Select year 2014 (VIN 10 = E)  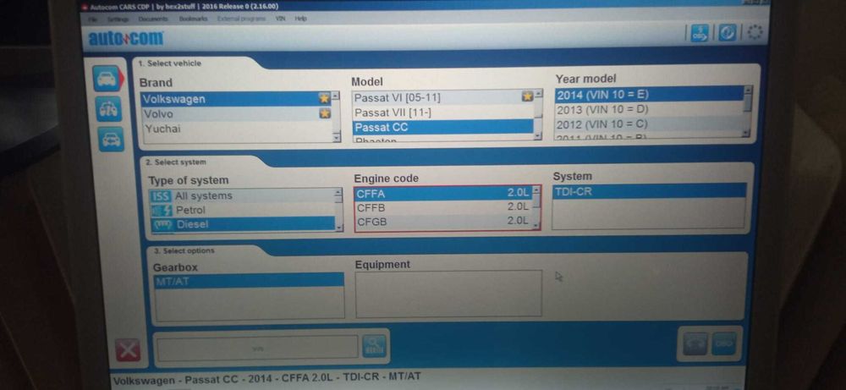649,95
